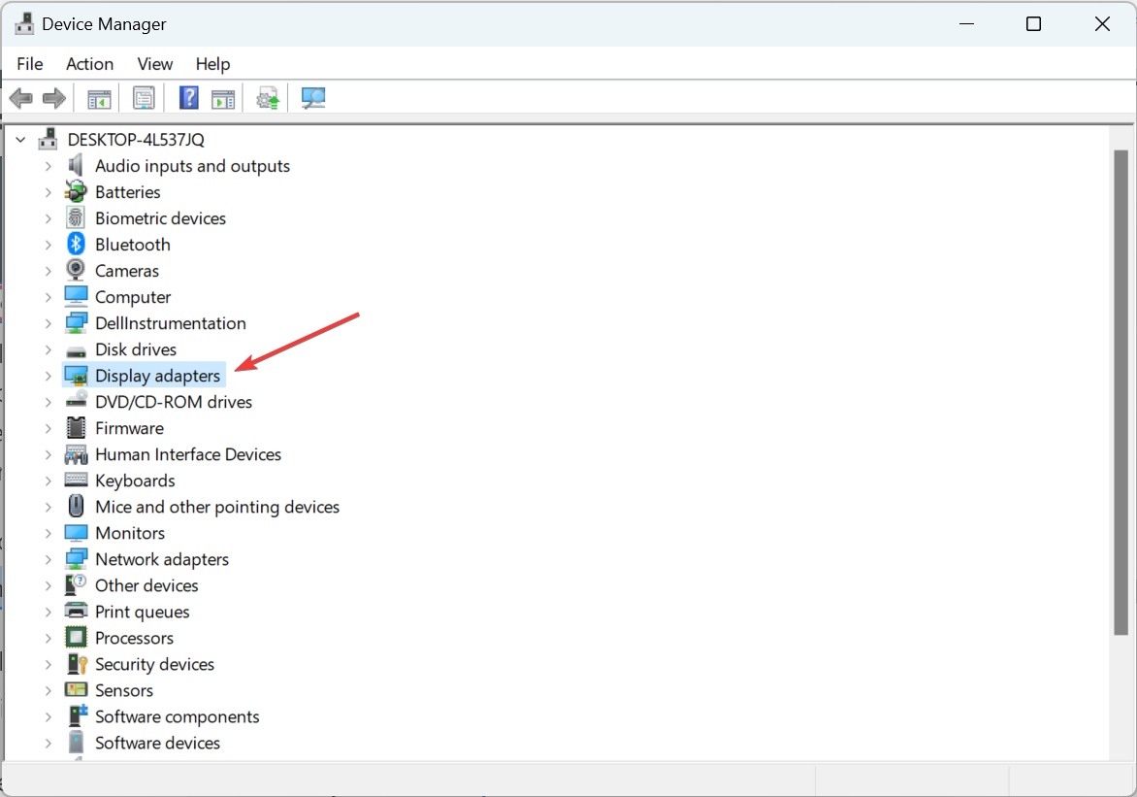Select the Display adapters row label

[157, 376]
